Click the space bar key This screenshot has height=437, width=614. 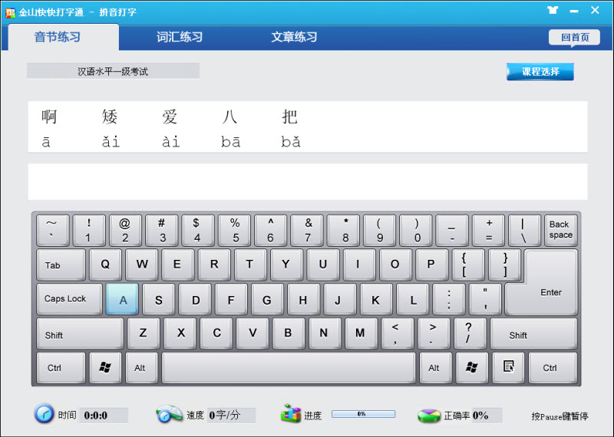[289, 367]
